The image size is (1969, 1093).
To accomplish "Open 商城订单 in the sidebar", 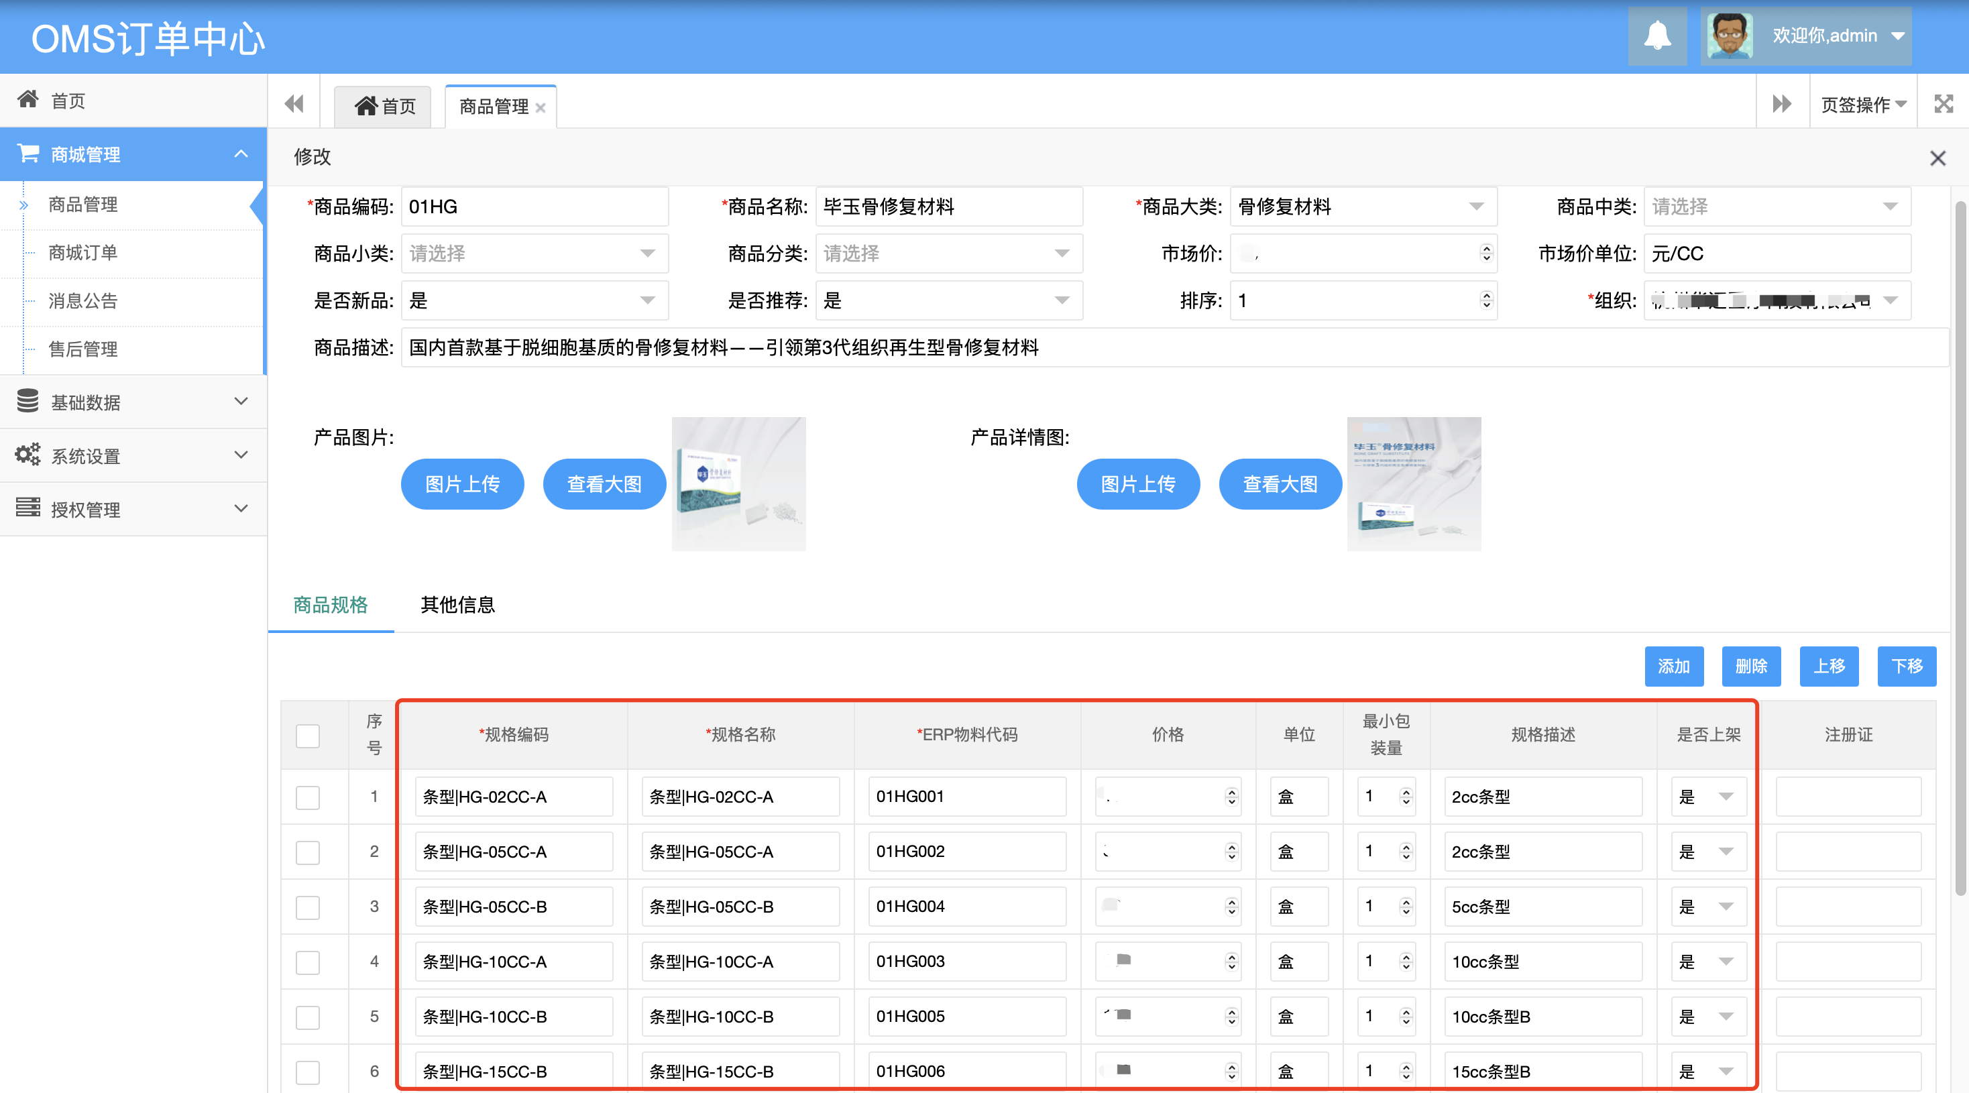I will (x=82, y=253).
